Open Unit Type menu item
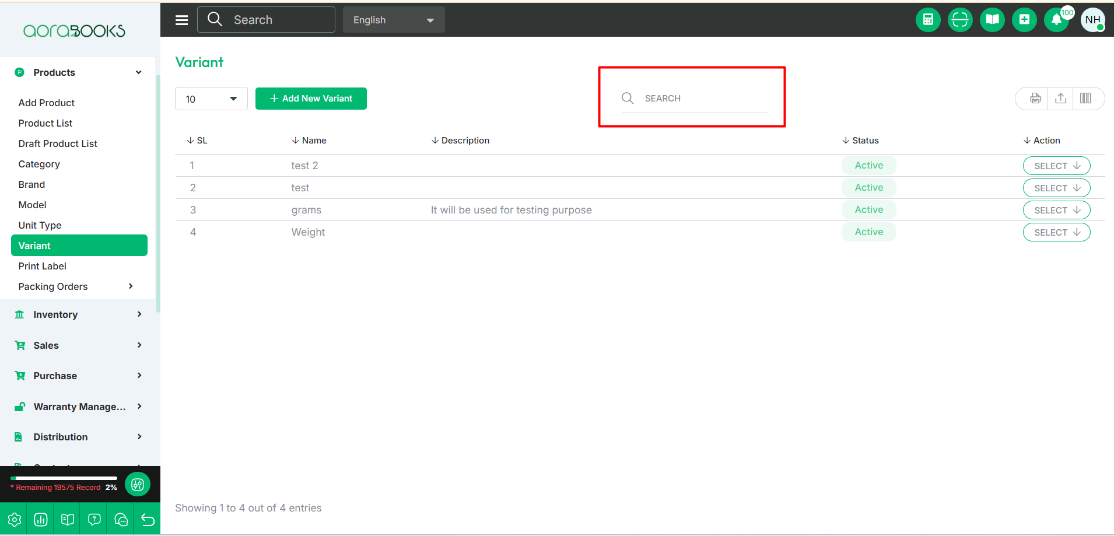1114x536 pixels. point(40,225)
